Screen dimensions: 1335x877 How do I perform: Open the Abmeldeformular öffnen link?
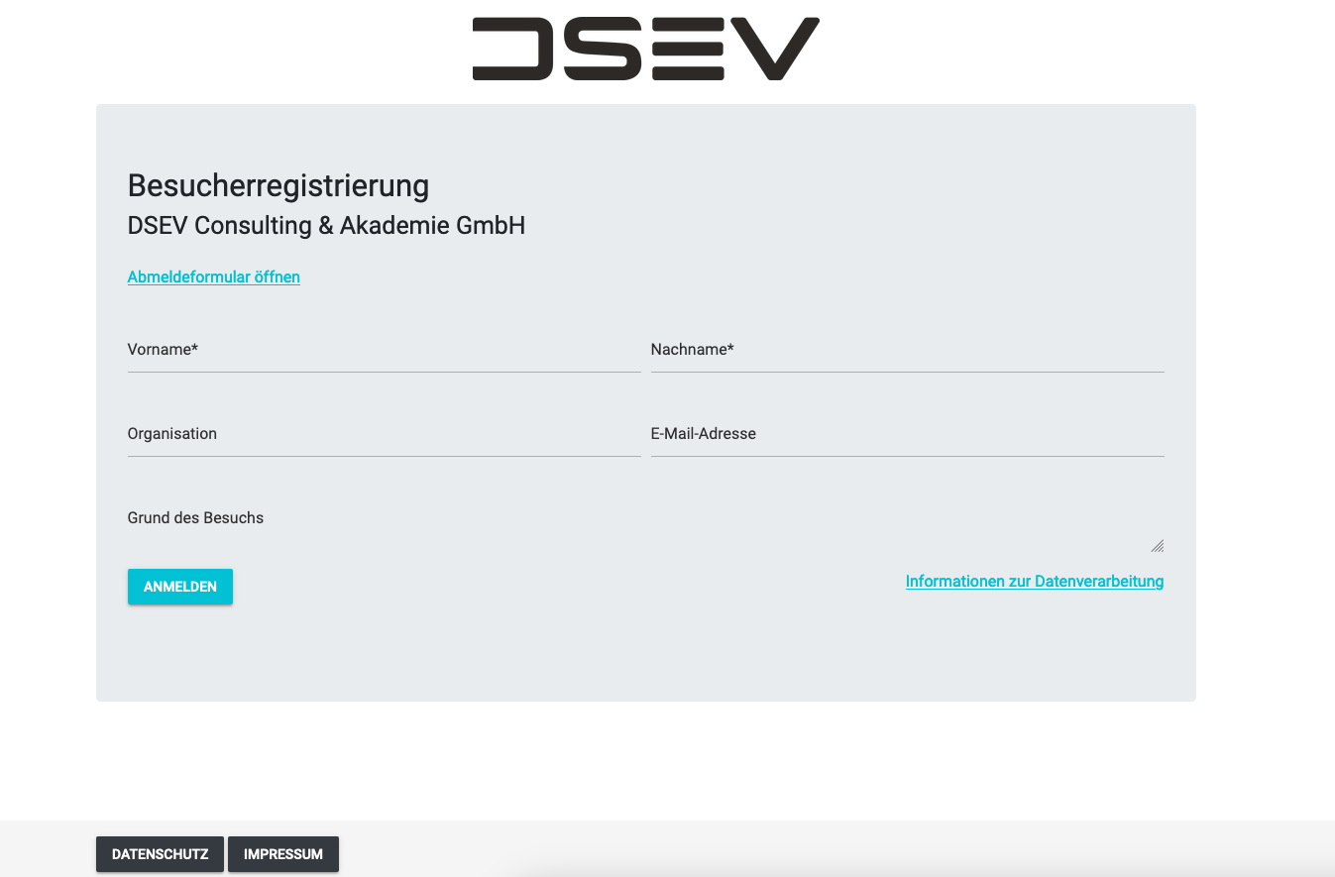[x=214, y=277]
